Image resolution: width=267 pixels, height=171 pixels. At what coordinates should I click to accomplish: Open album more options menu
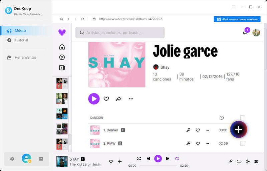[x=131, y=99]
